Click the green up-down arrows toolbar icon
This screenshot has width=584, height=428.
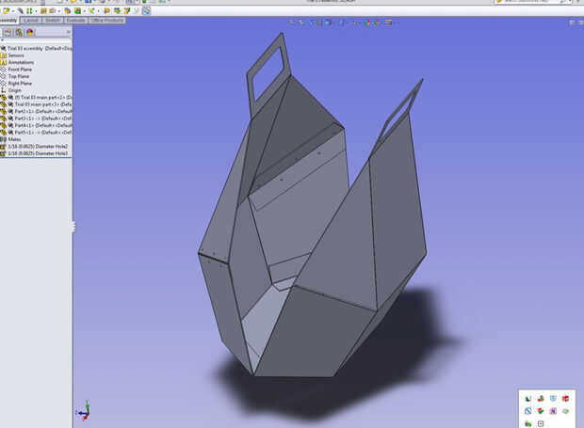(29, 10)
